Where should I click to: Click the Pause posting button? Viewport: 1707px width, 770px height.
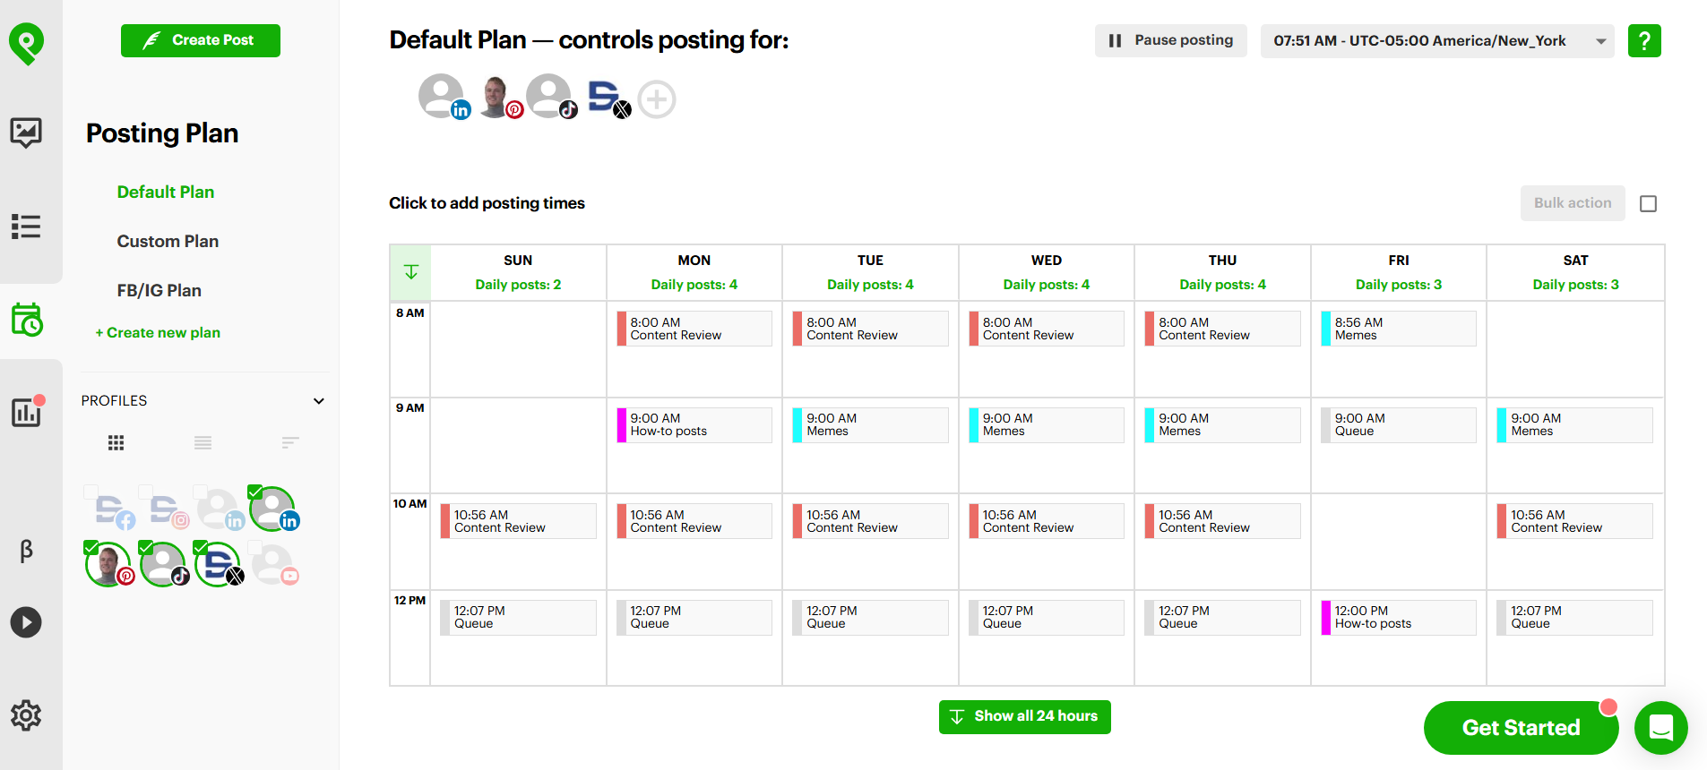tap(1170, 41)
